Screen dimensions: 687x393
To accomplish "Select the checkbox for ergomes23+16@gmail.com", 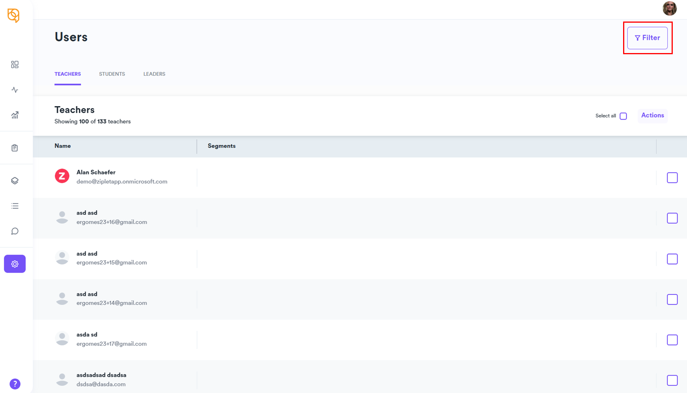I will pyautogui.click(x=672, y=218).
